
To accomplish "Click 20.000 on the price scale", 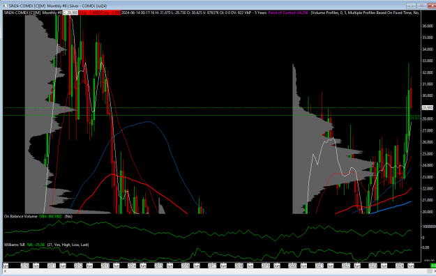I will 428,211.
